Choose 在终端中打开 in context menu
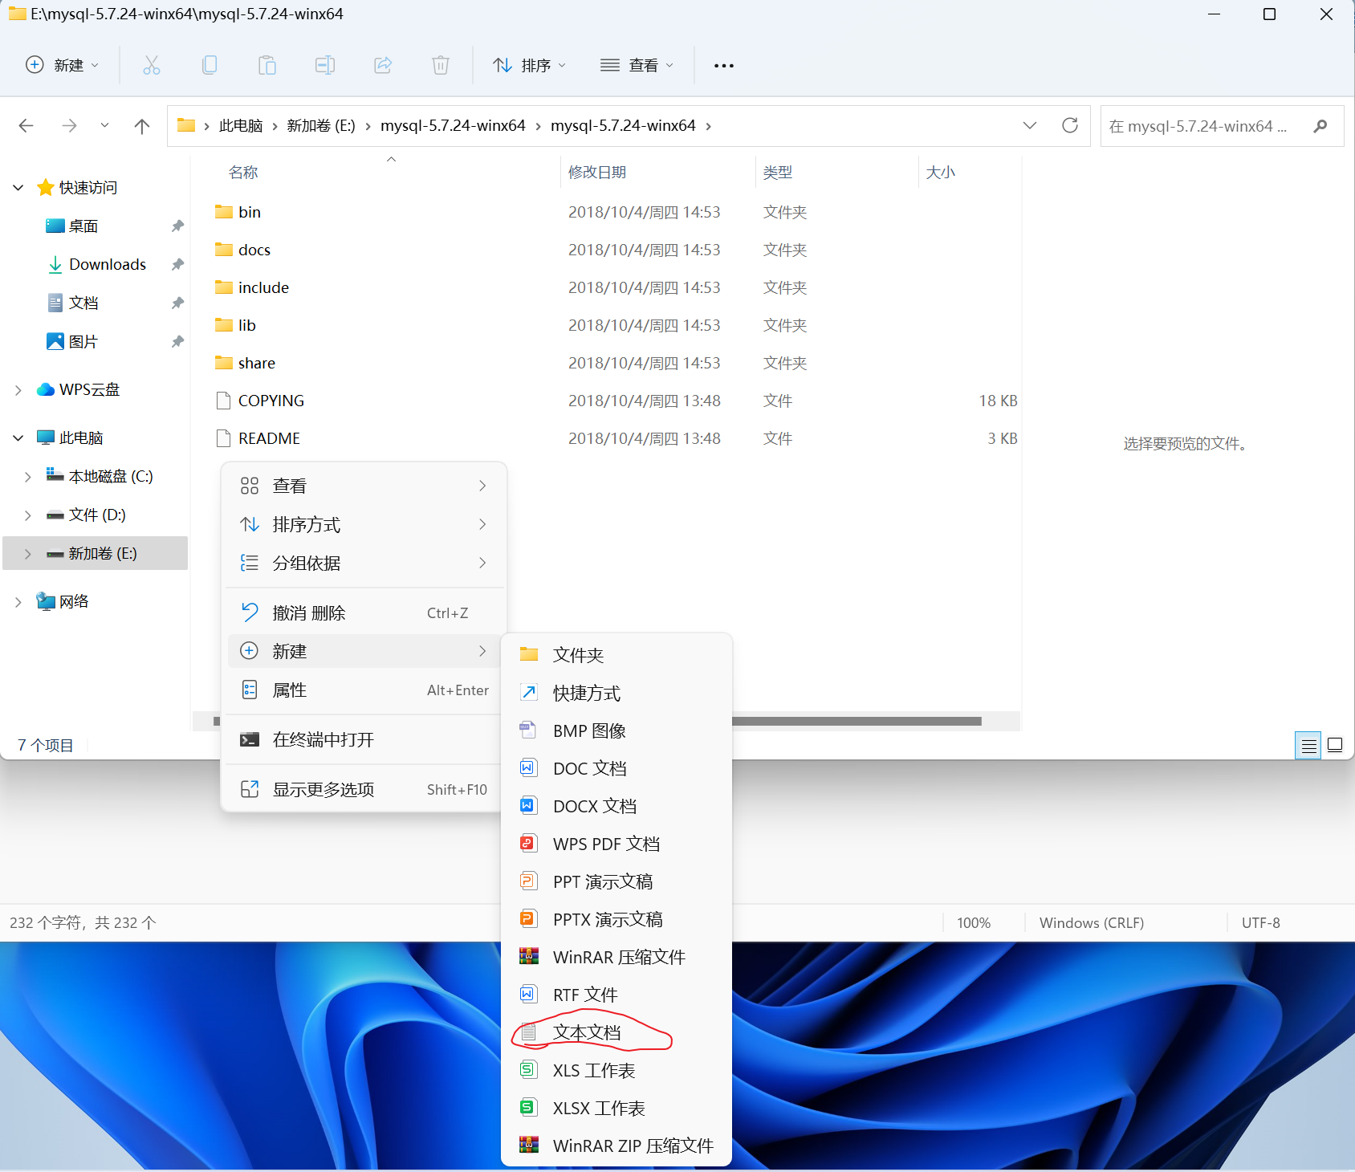 point(364,739)
